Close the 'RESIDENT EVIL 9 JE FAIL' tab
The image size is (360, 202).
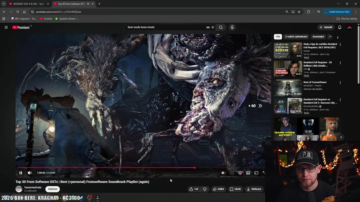pyautogui.click(x=48, y=4)
